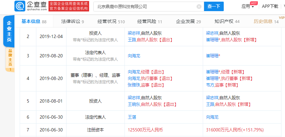Open the 历史信息 VIP tab
285x137 pixels.
tap(266, 22)
